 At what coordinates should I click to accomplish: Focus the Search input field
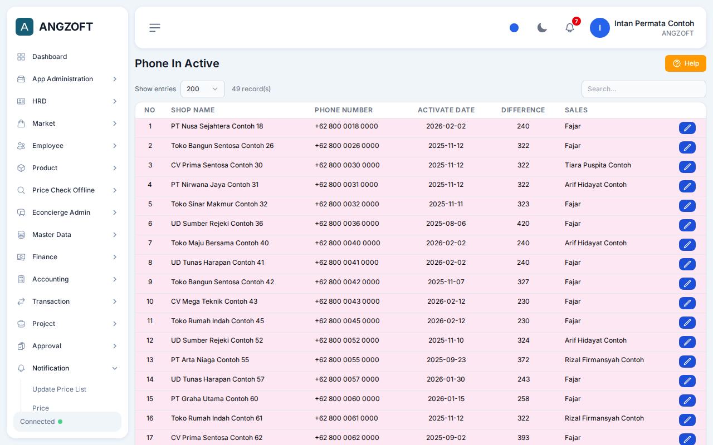point(644,89)
